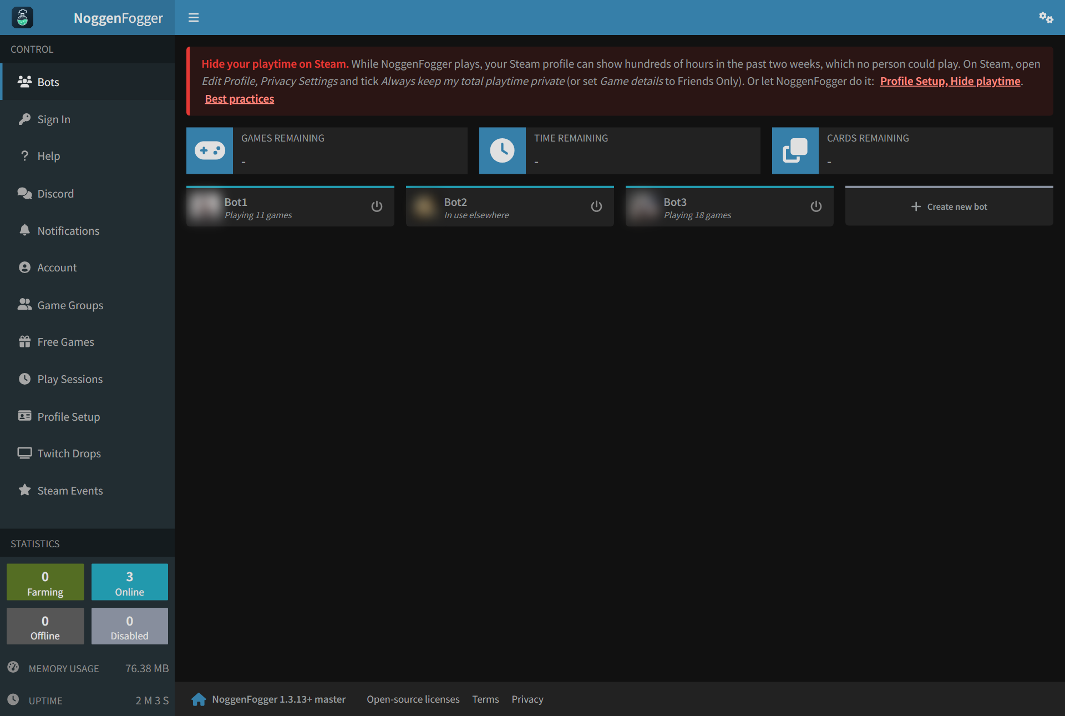Open the settings gears icon

1046,18
